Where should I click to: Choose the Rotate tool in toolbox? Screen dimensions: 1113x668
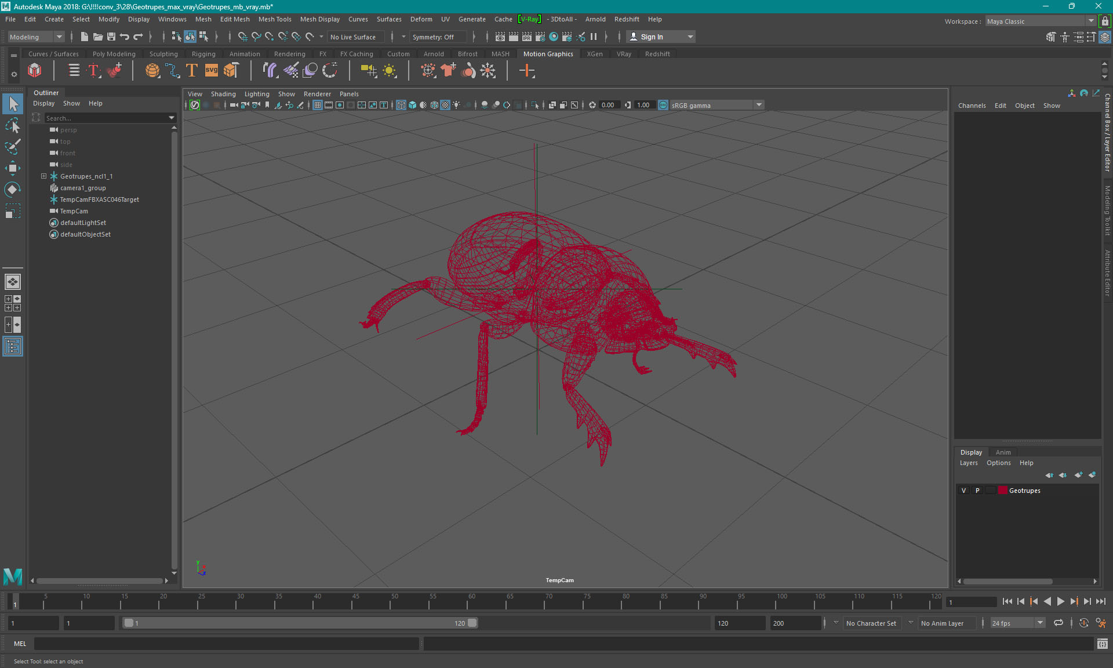[x=13, y=190]
